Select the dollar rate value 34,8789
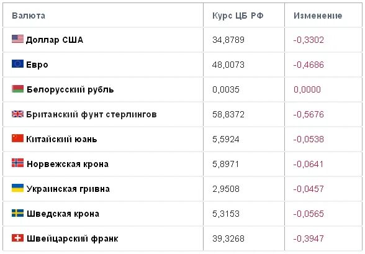 [x=228, y=40]
